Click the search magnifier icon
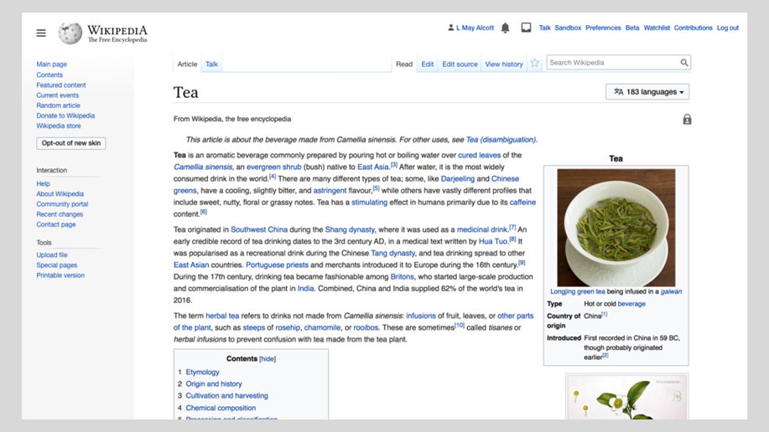This screenshot has width=769, height=432. (x=684, y=63)
